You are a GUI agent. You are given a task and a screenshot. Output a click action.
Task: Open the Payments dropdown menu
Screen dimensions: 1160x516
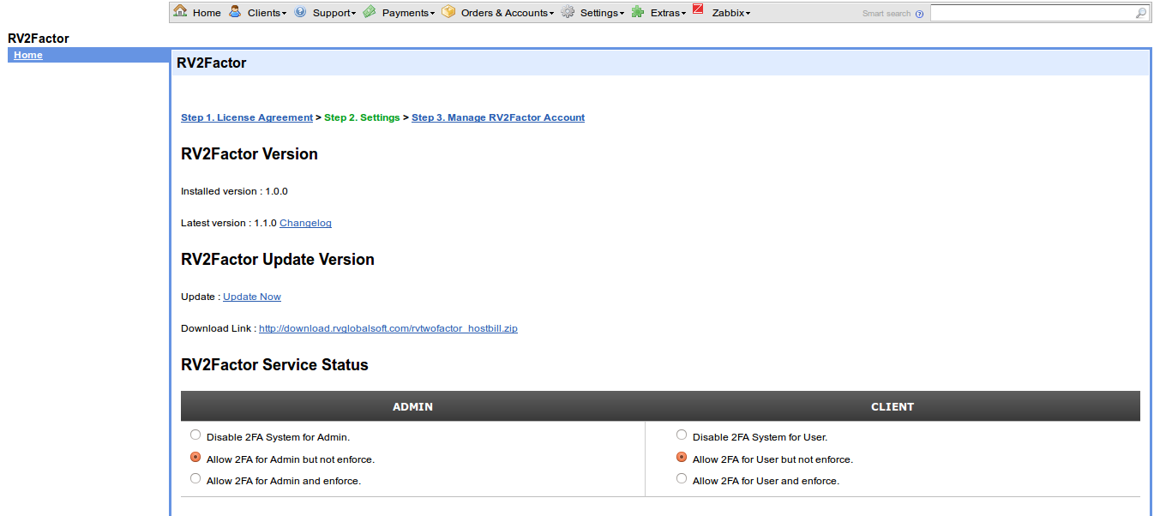pyautogui.click(x=408, y=13)
